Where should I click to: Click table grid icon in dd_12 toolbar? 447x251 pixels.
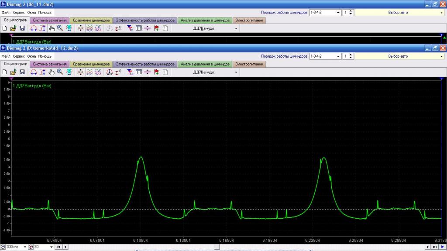pos(139,72)
